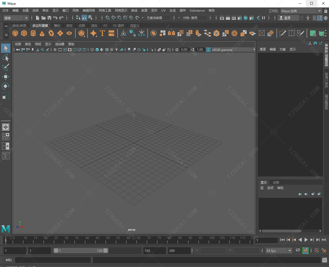Select the Lasso tool in the toolbox
This screenshot has width=329, height=267.
pos(5,58)
